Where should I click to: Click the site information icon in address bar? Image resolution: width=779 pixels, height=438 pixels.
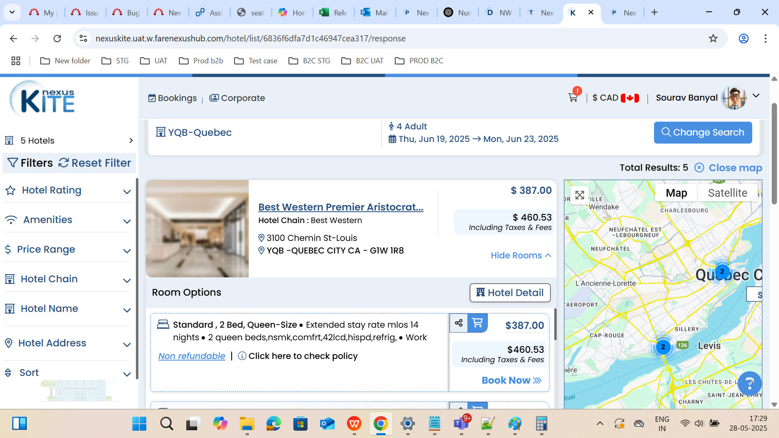coord(83,39)
